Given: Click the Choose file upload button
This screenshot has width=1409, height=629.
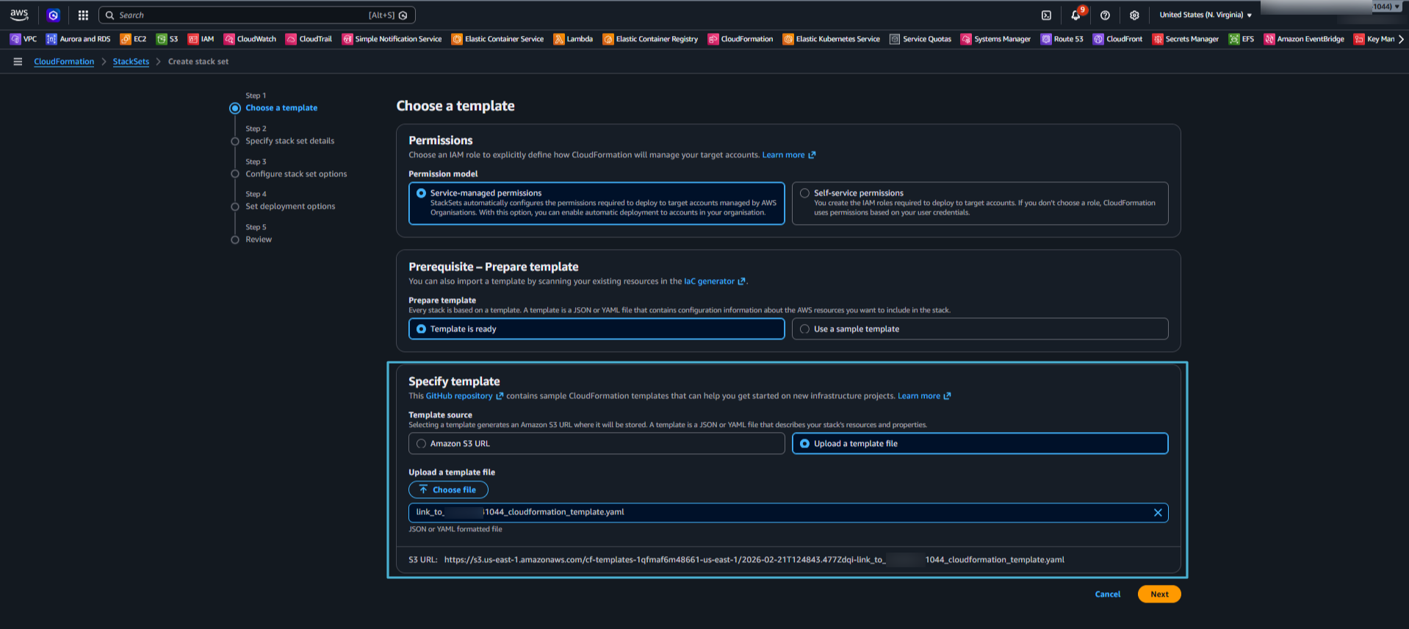Looking at the screenshot, I should point(448,489).
